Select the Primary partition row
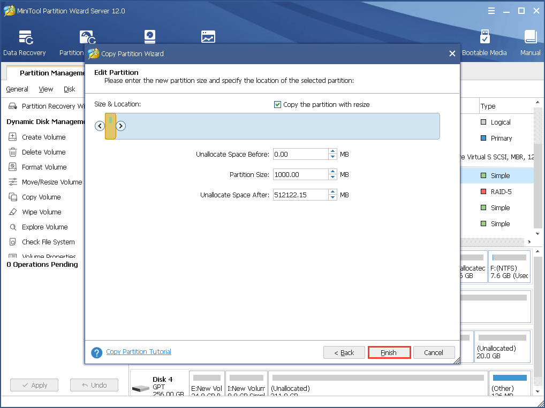 [x=497, y=138]
